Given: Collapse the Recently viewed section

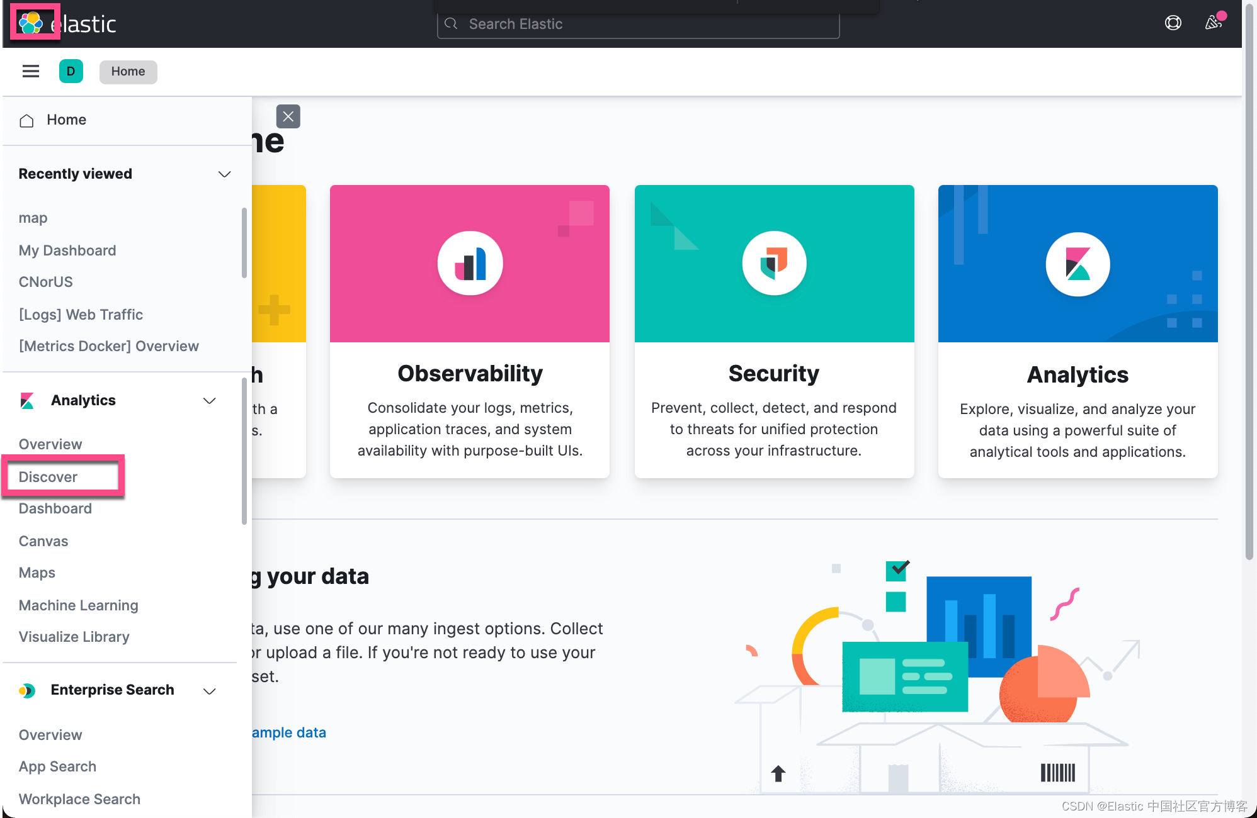Looking at the screenshot, I should tap(224, 174).
